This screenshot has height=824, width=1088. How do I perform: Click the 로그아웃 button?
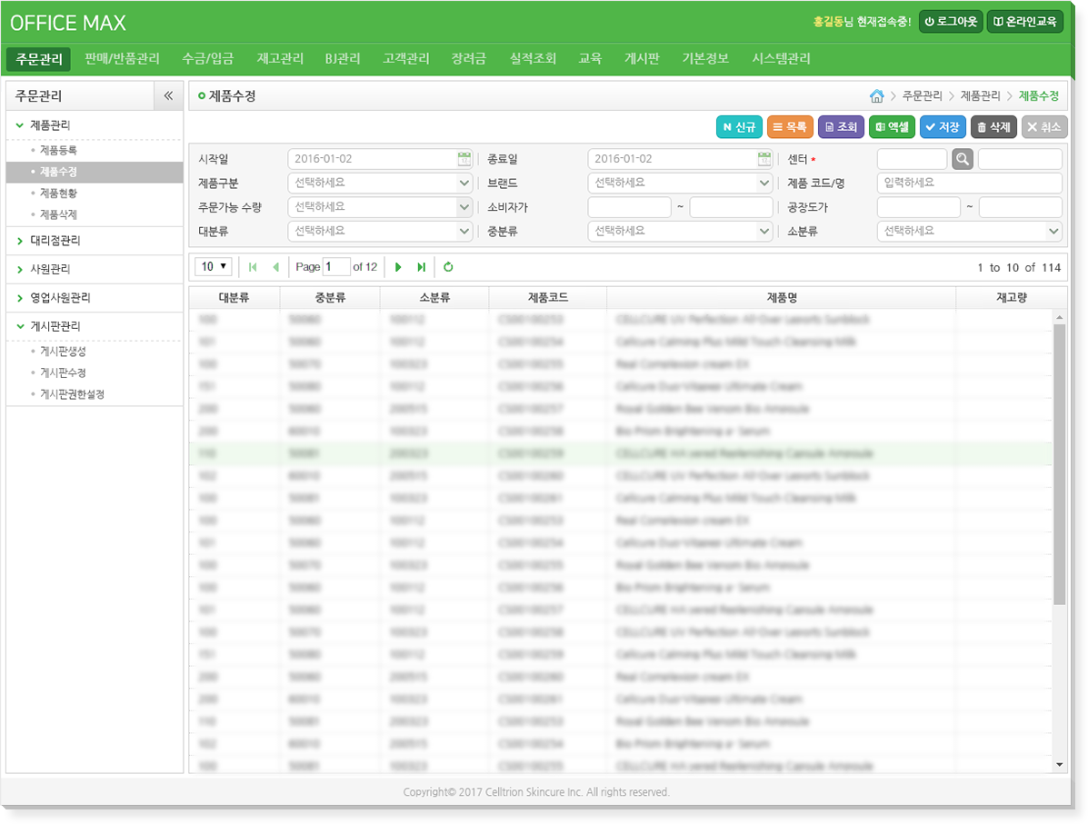pyautogui.click(x=950, y=22)
